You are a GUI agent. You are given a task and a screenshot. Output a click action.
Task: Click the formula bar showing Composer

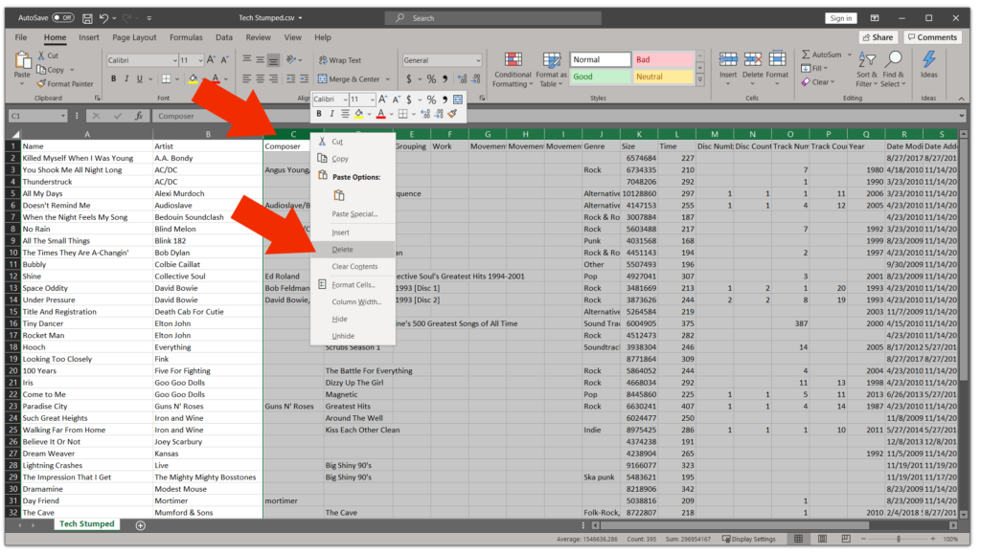(x=557, y=116)
